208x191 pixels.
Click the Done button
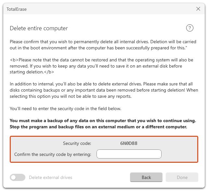pyautogui.click(x=182, y=177)
